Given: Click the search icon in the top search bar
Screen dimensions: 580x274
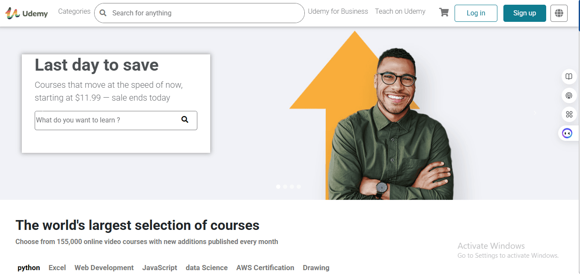Looking at the screenshot, I should click(103, 13).
